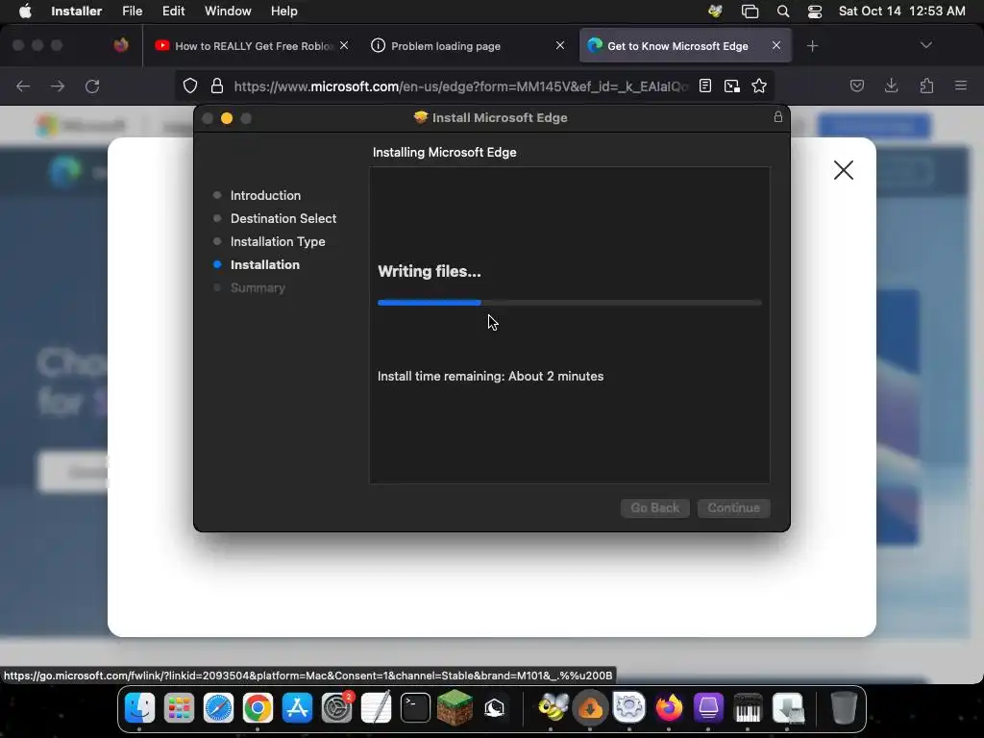Click the tracking protection shield icon
The height and width of the screenshot is (738, 984).
tap(190, 86)
